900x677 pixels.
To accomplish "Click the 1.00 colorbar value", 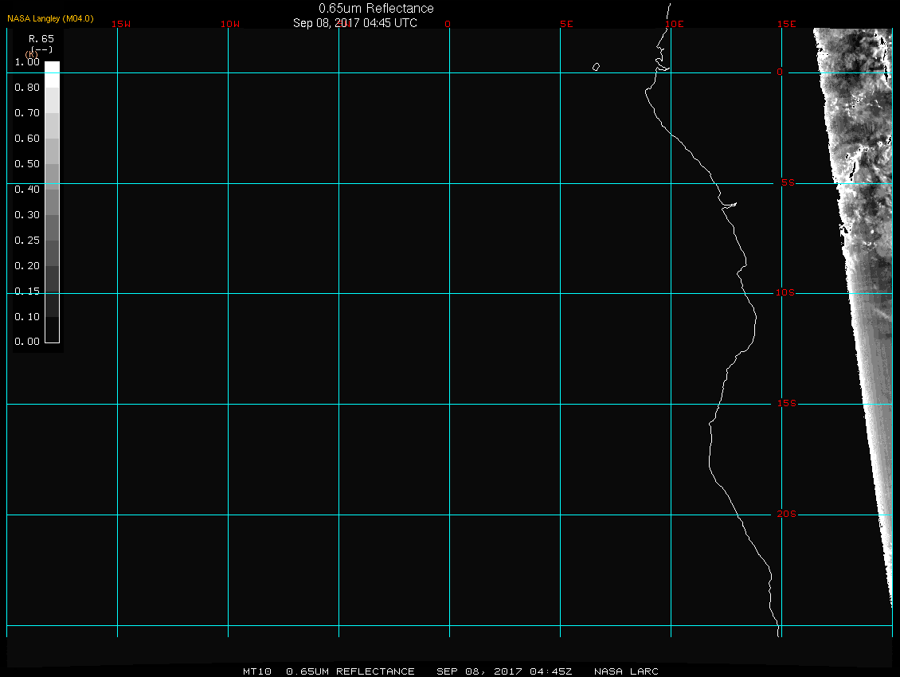I will tap(27, 62).
